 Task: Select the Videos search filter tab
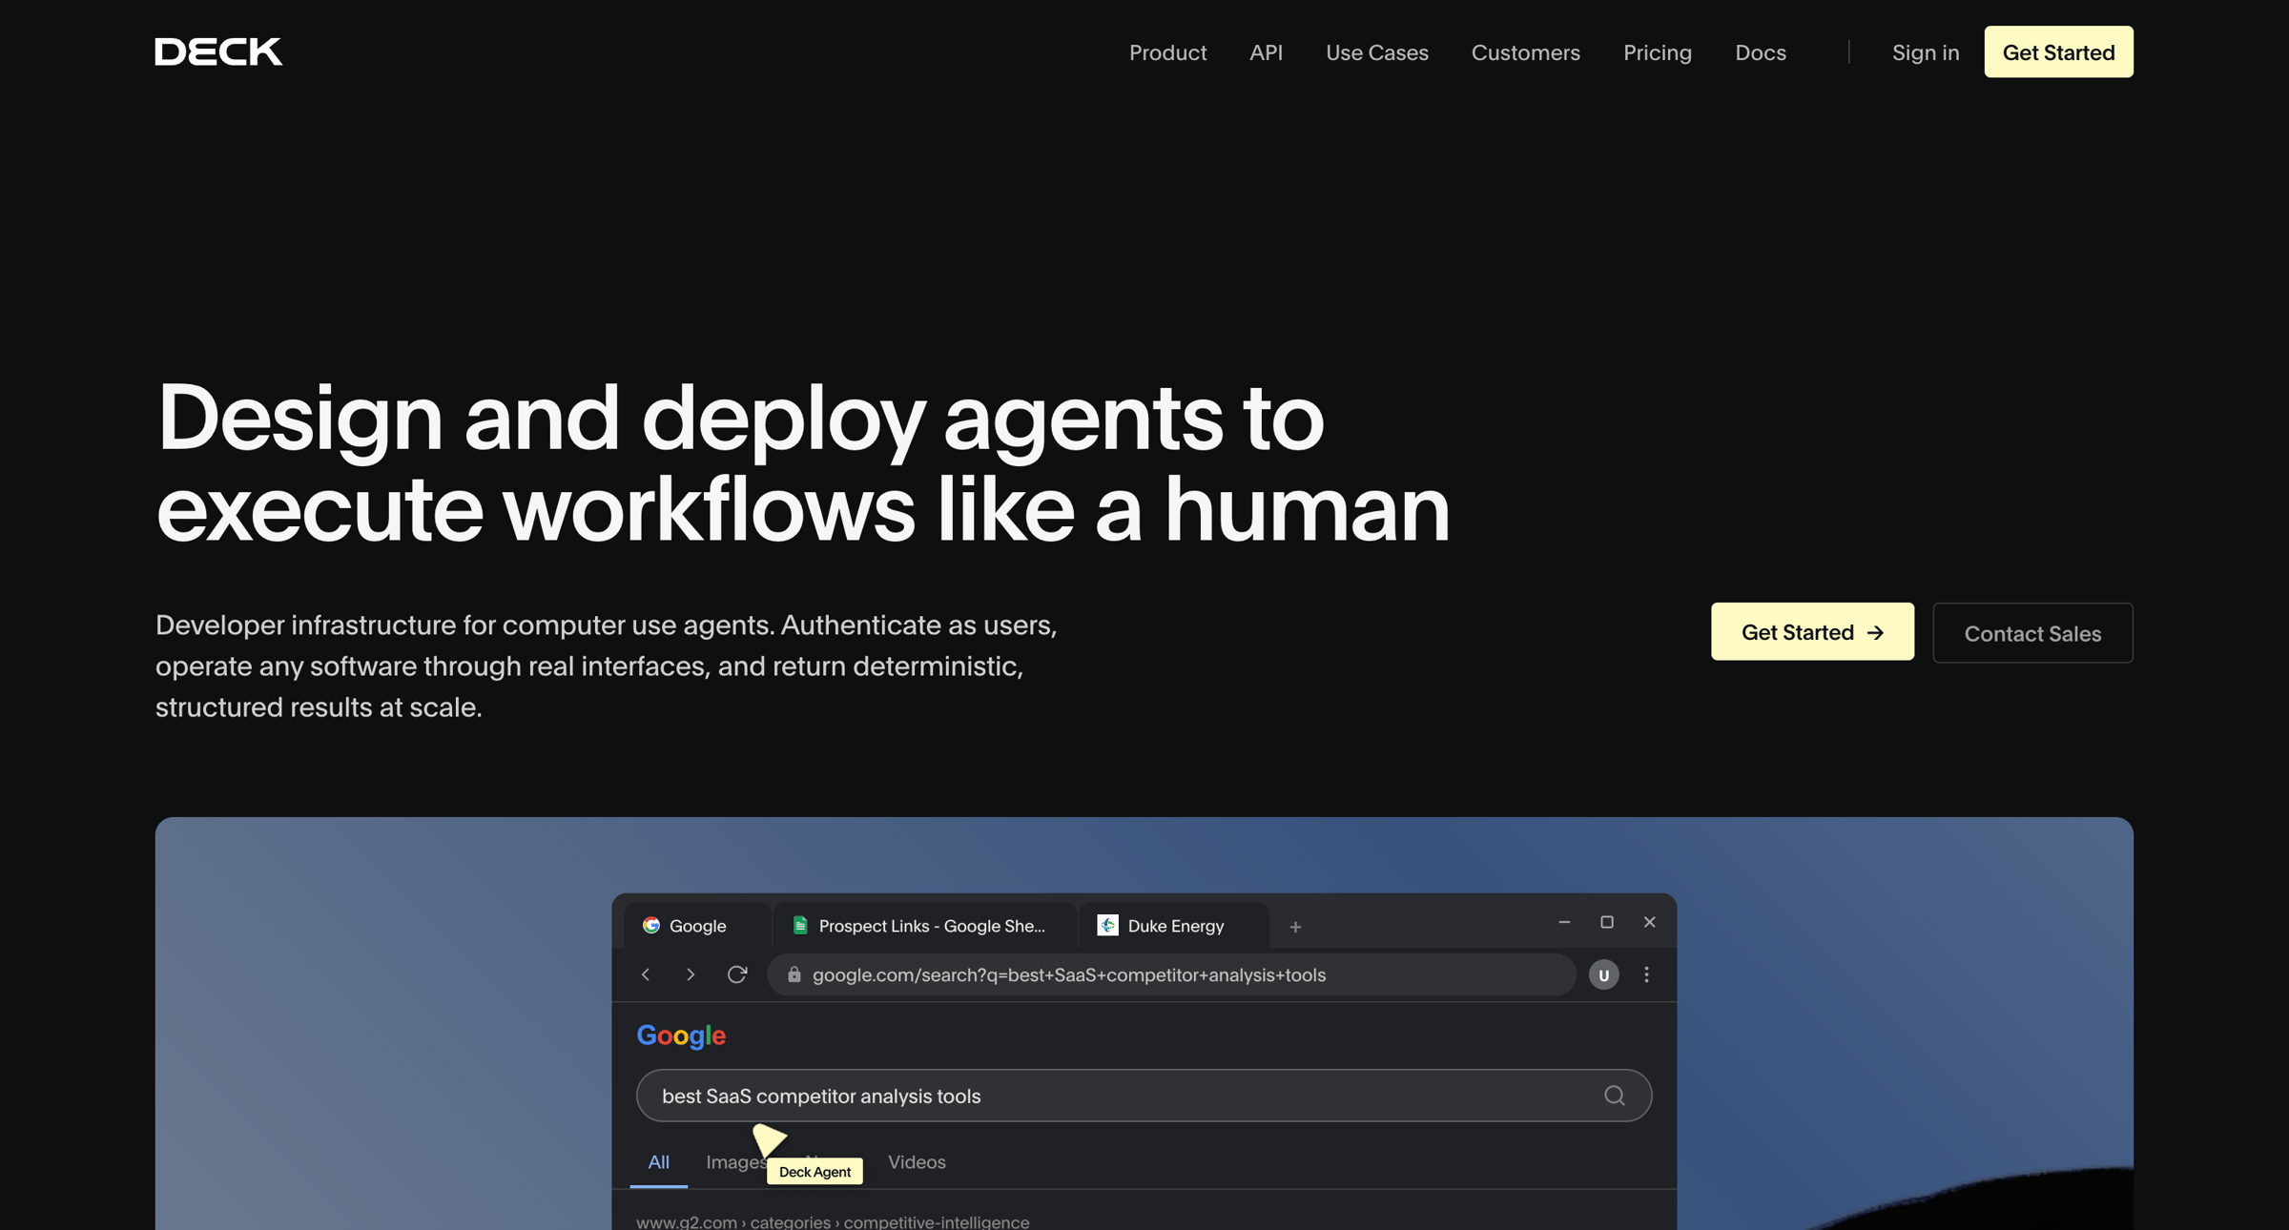917,1161
